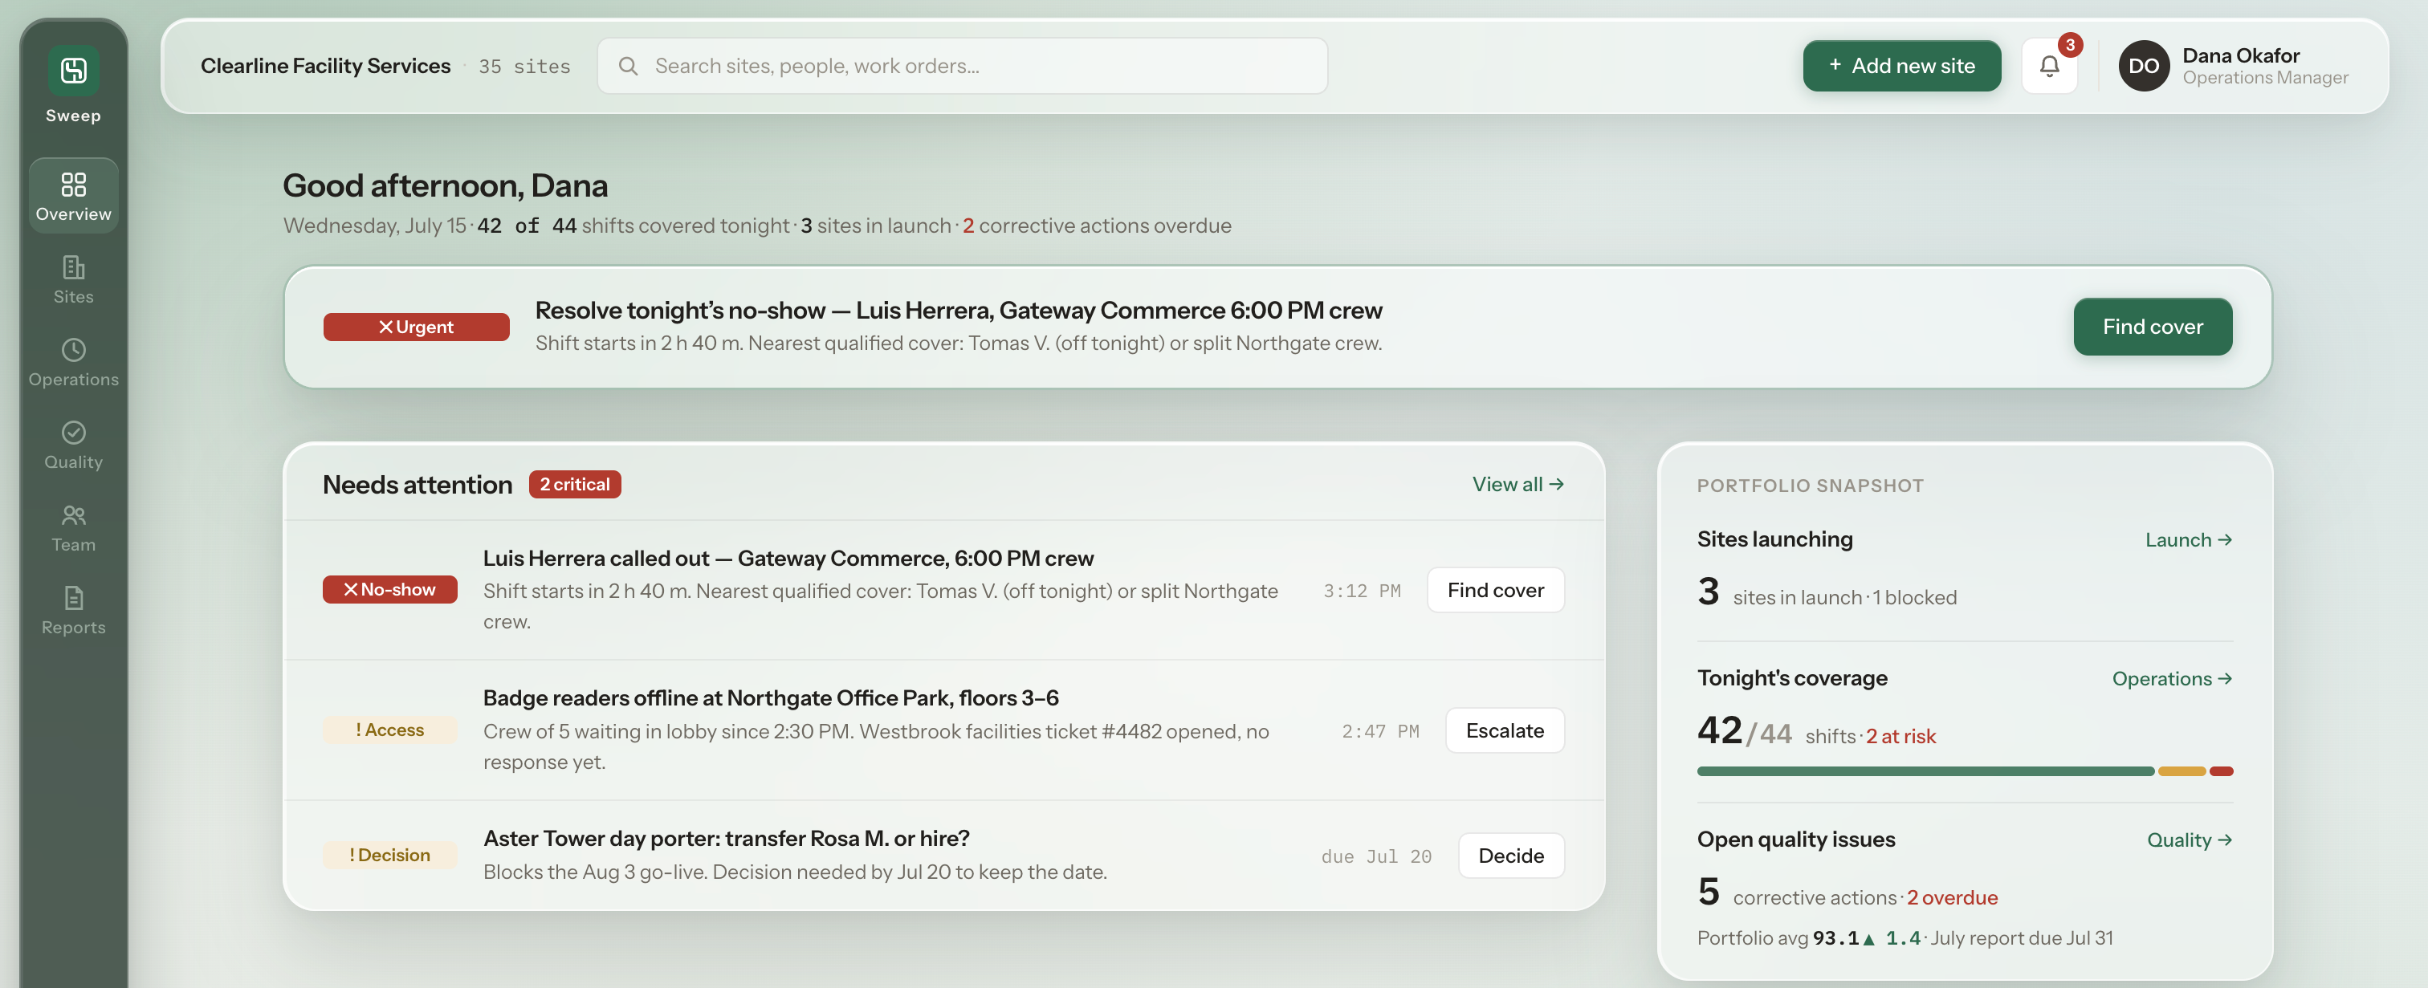Go to Operations in the sidebar

click(74, 362)
